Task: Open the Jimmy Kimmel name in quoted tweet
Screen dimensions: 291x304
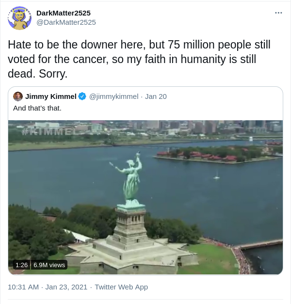Action: click(x=51, y=96)
